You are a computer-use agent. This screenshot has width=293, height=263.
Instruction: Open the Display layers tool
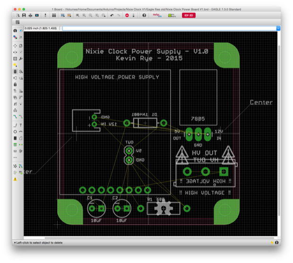15,37
